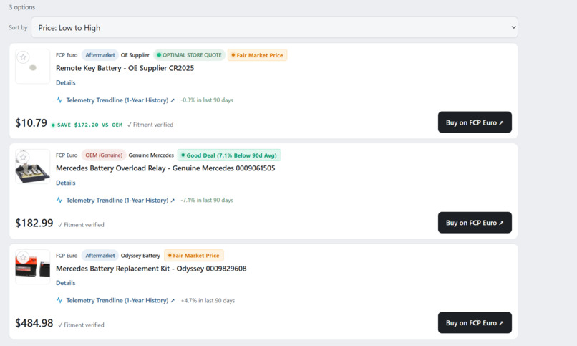Click Details link for Odyssey Replacement Kit
577x346 pixels.
(65, 283)
